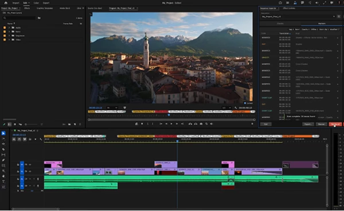Select the Type tool in toolbox
The height and width of the screenshot is (211, 344).
[x=3, y=182]
